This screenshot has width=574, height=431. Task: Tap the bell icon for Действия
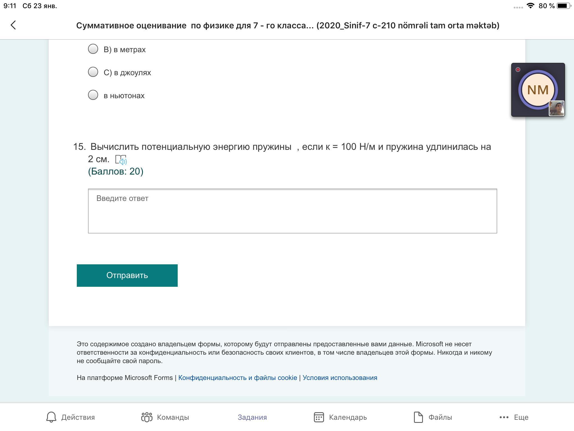[x=51, y=417]
